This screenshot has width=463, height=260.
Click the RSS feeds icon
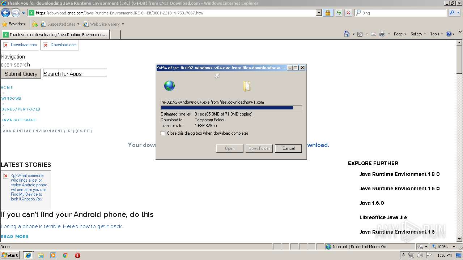(360, 34)
